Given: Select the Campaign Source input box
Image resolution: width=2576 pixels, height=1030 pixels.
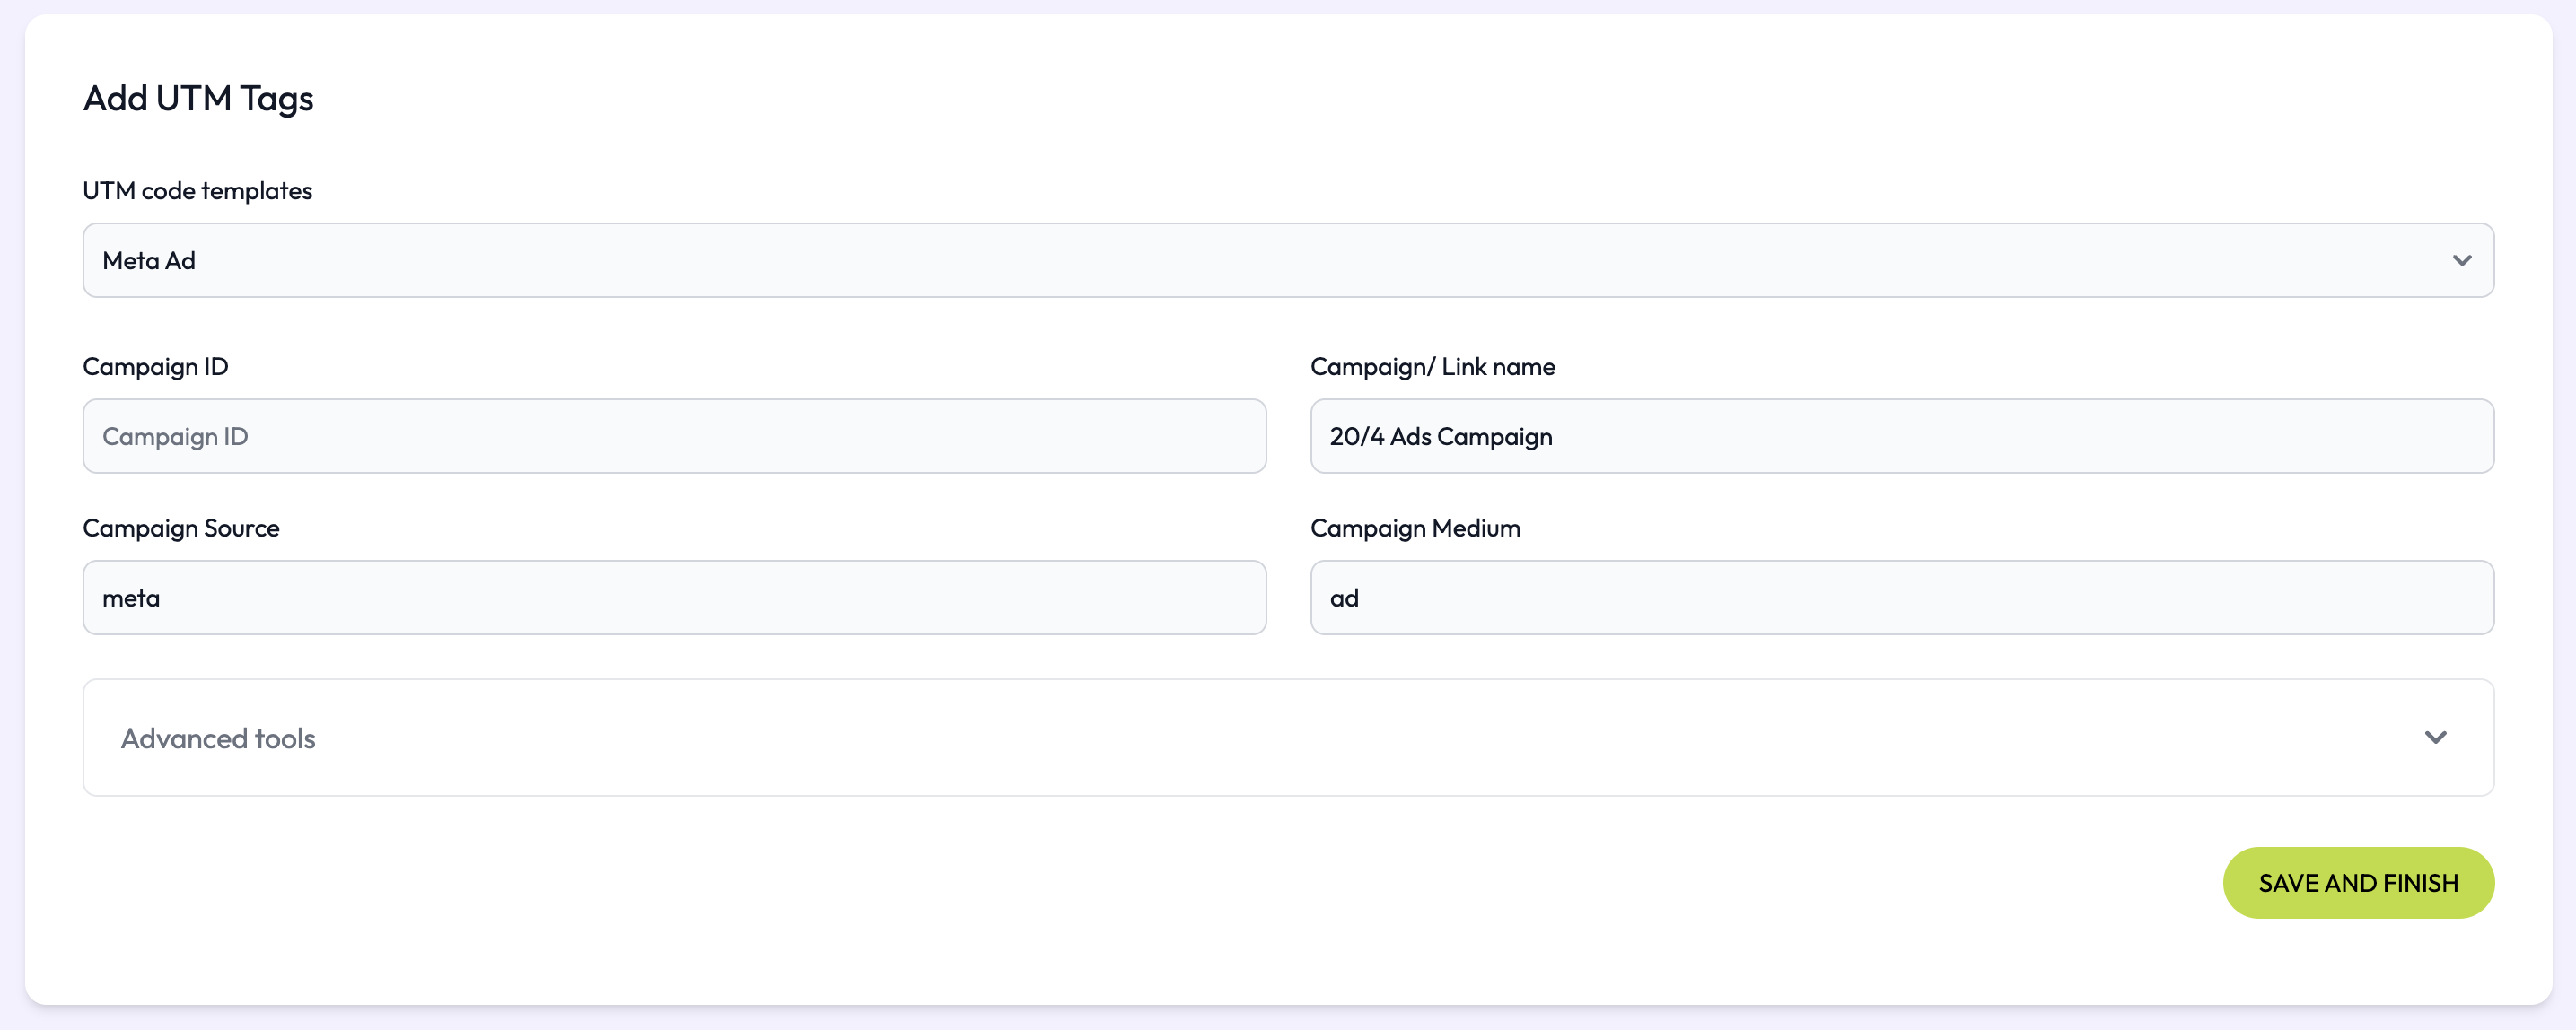Looking at the screenshot, I should 673,598.
